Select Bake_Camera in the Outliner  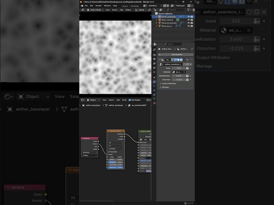(x=167, y=20)
